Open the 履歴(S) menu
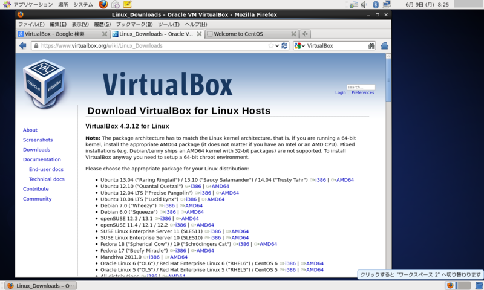Screen dimensions: 484x290 point(102,24)
